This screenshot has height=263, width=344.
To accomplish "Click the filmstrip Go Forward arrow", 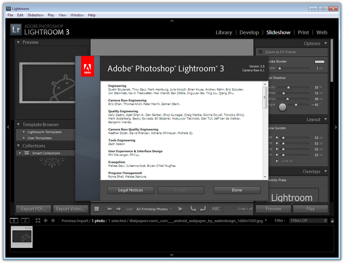I will click(53, 221).
